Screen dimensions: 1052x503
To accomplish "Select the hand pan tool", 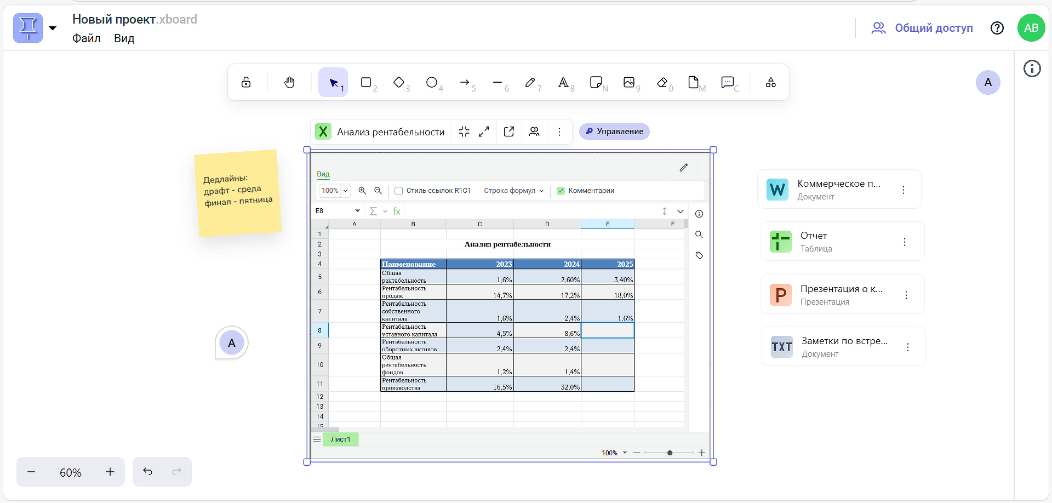I will (x=289, y=82).
